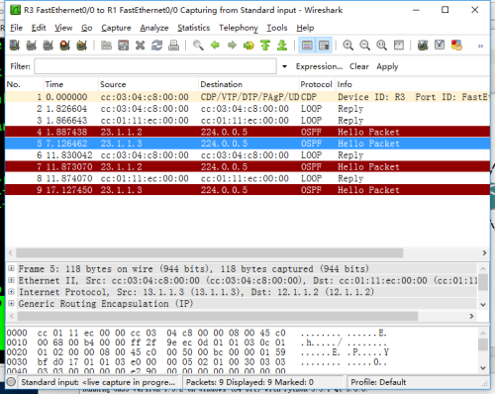Open coloring rules toolbar icon
This screenshot has height=394, width=495.
[456, 45]
